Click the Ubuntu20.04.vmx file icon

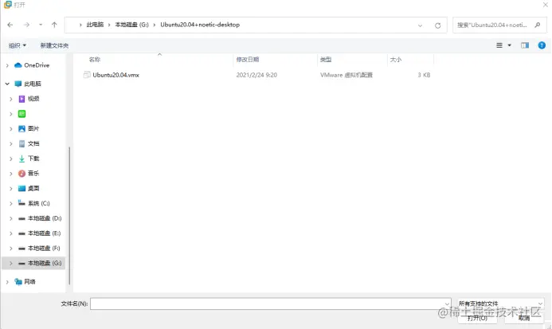[x=87, y=75]
